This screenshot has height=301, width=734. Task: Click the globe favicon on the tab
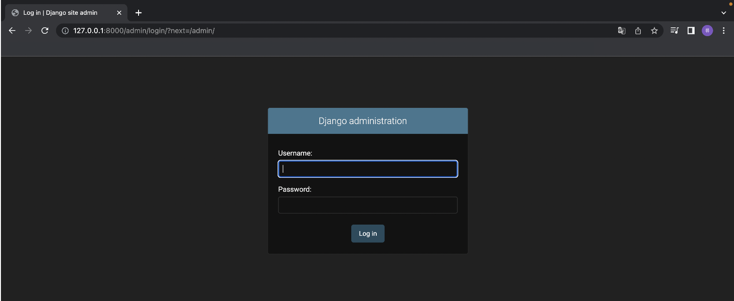pos(15,13)
